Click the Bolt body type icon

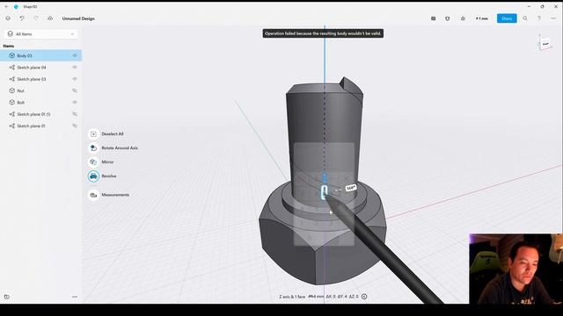(x=11, y=103)
